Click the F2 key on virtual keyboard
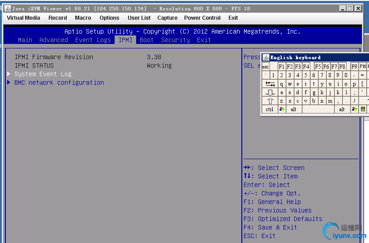The image size is (369, 243). pyautogui.click(x=290, y=67)
